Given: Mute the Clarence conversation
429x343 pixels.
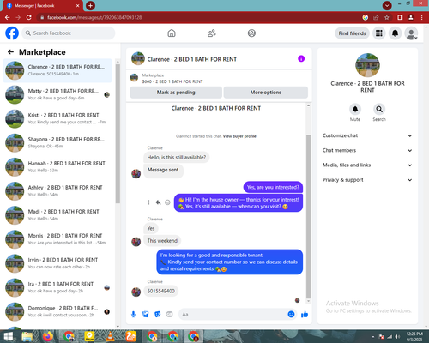Looking at the screenshot, I should click(355, 109).
